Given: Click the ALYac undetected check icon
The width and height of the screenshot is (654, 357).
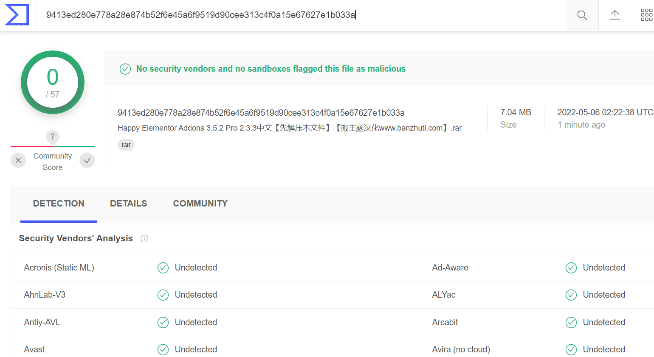Looking at the screenshot, I should (571, 295).
